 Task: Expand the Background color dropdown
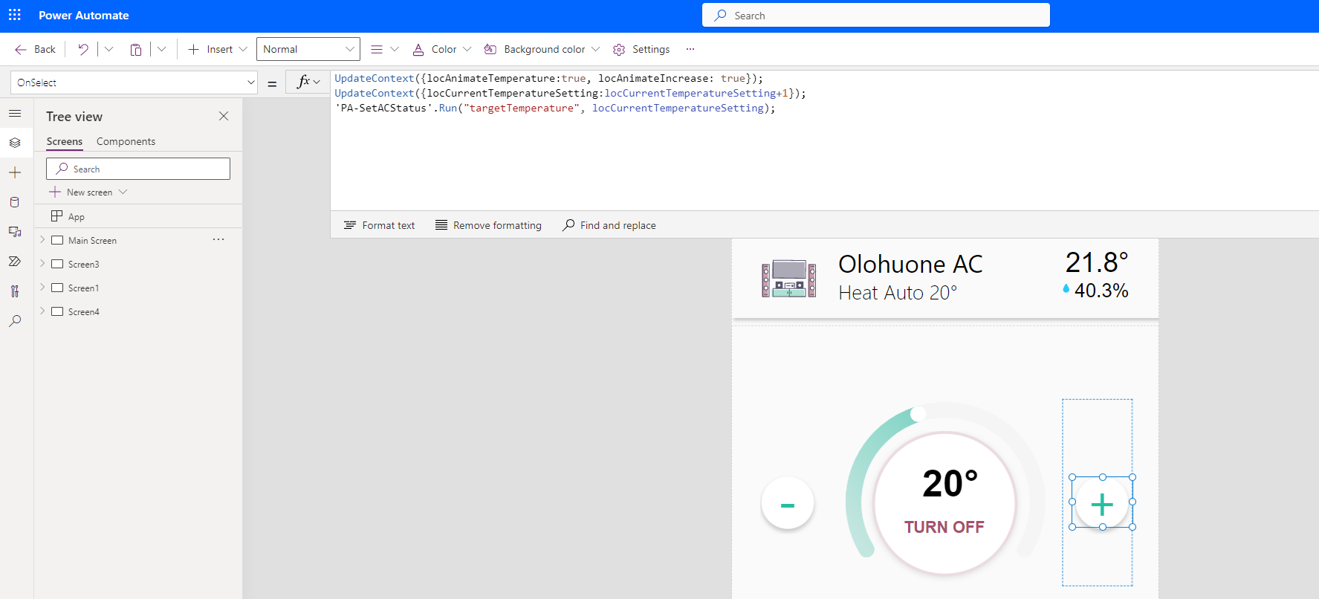[595, 49]
